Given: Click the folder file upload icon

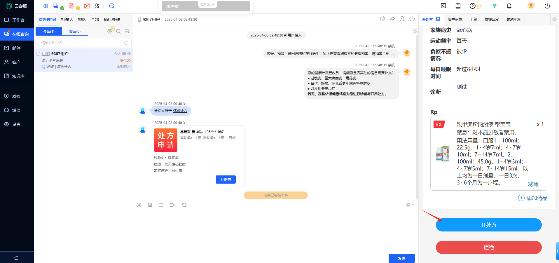Looking at the screenshot, I should coord(161,205).
